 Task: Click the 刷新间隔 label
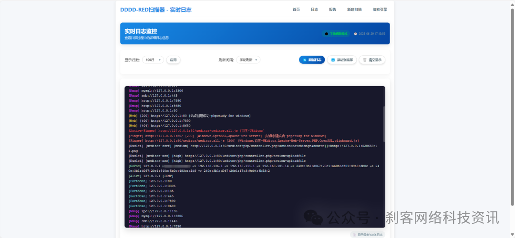click(227, 60)
